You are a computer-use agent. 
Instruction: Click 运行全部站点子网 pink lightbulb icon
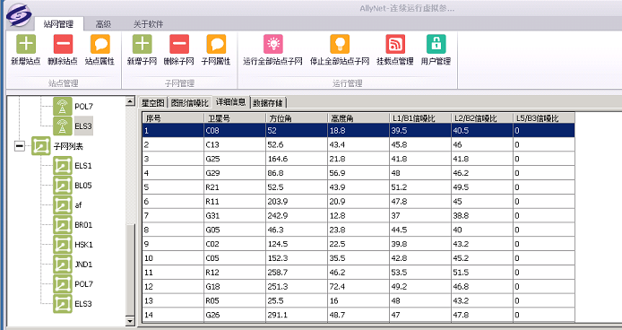tap(273, 44)
